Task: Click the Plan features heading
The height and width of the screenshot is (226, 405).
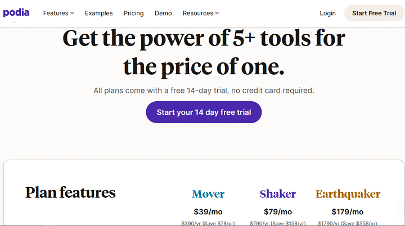Action: [x=70, y=193]
